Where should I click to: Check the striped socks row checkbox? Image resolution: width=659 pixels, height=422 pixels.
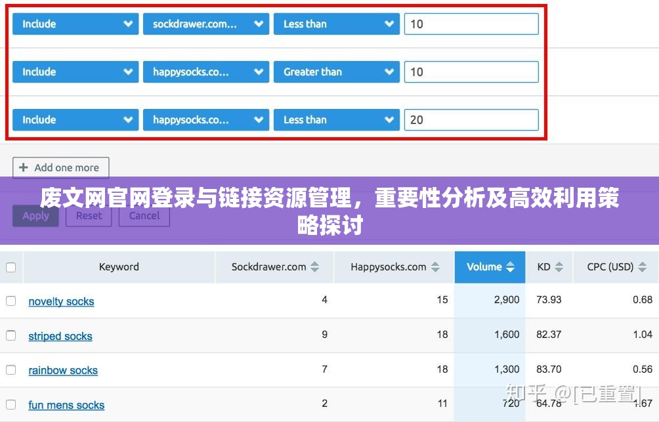coord(11,335)
